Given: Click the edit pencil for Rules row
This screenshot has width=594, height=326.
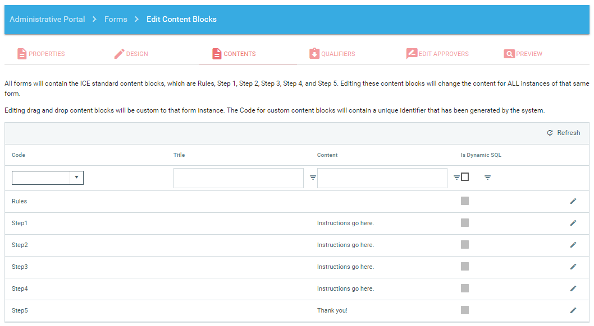Looking at the screenshot, I should [x=573, y=201].
